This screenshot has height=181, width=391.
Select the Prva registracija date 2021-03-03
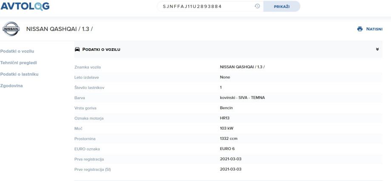(231, 159)
